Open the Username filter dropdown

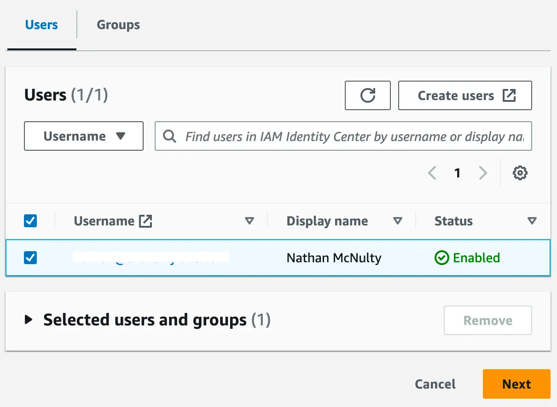tap(84, 136)
